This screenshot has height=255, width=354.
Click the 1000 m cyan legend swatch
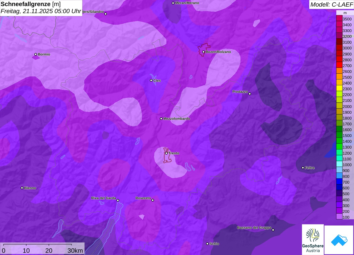[339, 164]
